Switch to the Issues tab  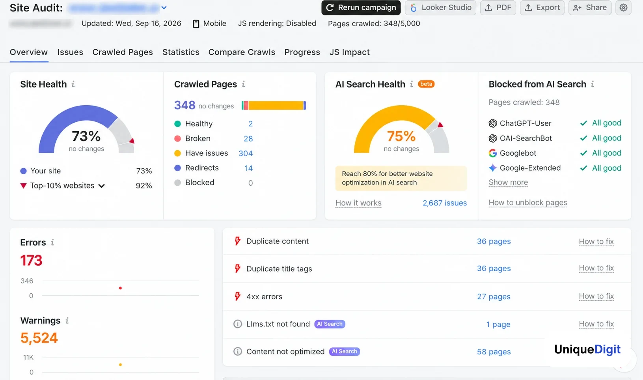pyautogui.click(x=70, y=52)
